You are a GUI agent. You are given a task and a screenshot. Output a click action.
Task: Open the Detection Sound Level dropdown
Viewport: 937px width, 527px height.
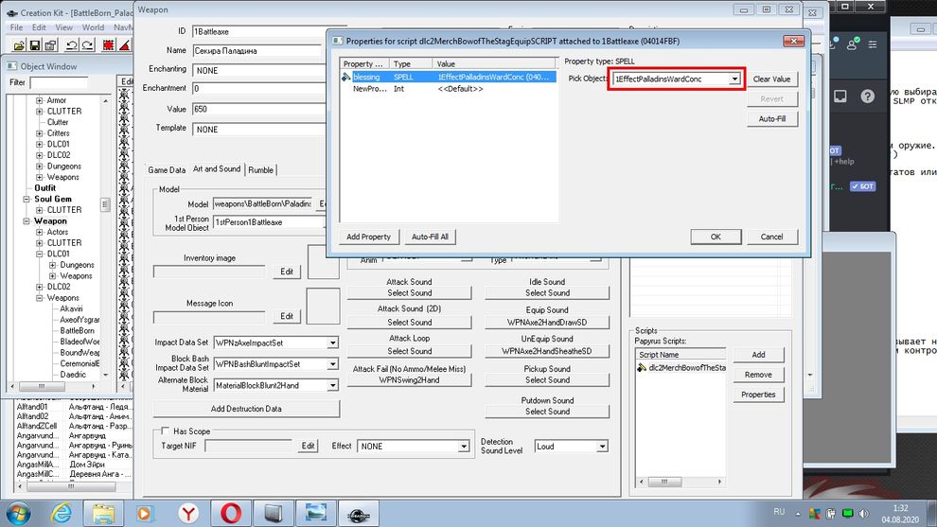pyautogui.click(x=602, y=447)
